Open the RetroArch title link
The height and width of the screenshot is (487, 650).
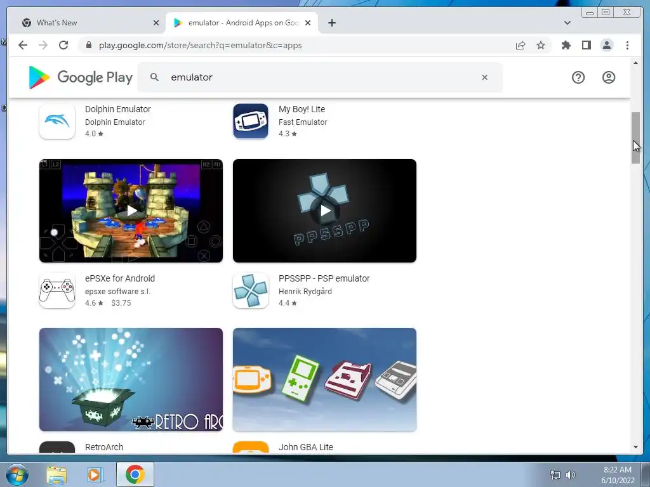pos(104,447)
